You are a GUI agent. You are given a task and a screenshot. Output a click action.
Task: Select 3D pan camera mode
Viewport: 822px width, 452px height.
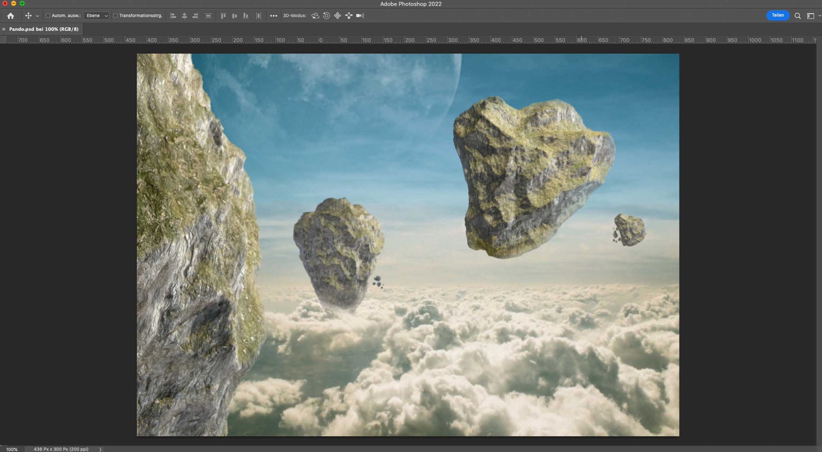[x=337, y=15]
